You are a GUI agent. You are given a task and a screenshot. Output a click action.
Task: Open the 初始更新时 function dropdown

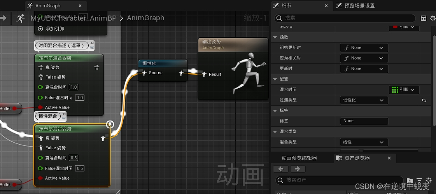pyautogui.click(x=364, y=48)
